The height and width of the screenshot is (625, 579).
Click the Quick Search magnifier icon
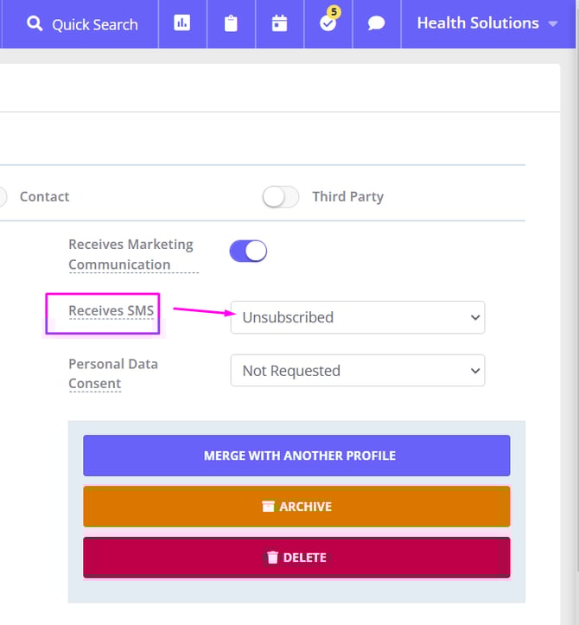(35, 24)
